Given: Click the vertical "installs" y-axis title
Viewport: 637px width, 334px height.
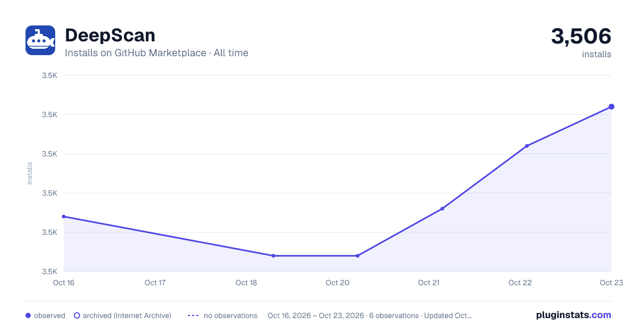Looking at the screenshot, I should [30, 173].
